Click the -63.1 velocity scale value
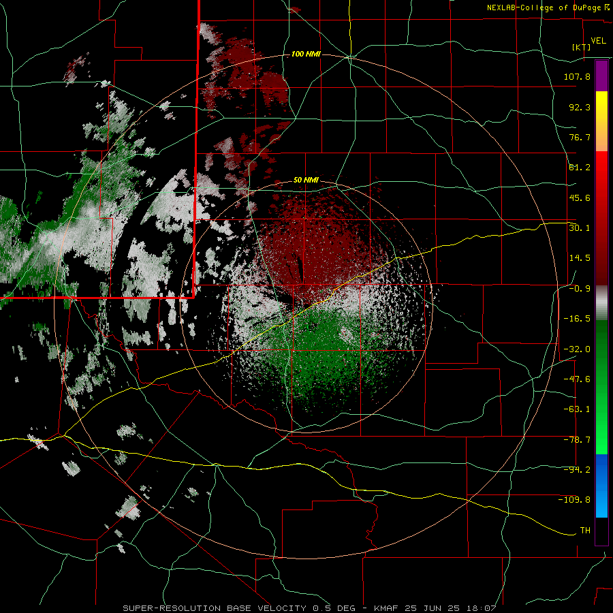613x613 pixels. coord(577,409)
